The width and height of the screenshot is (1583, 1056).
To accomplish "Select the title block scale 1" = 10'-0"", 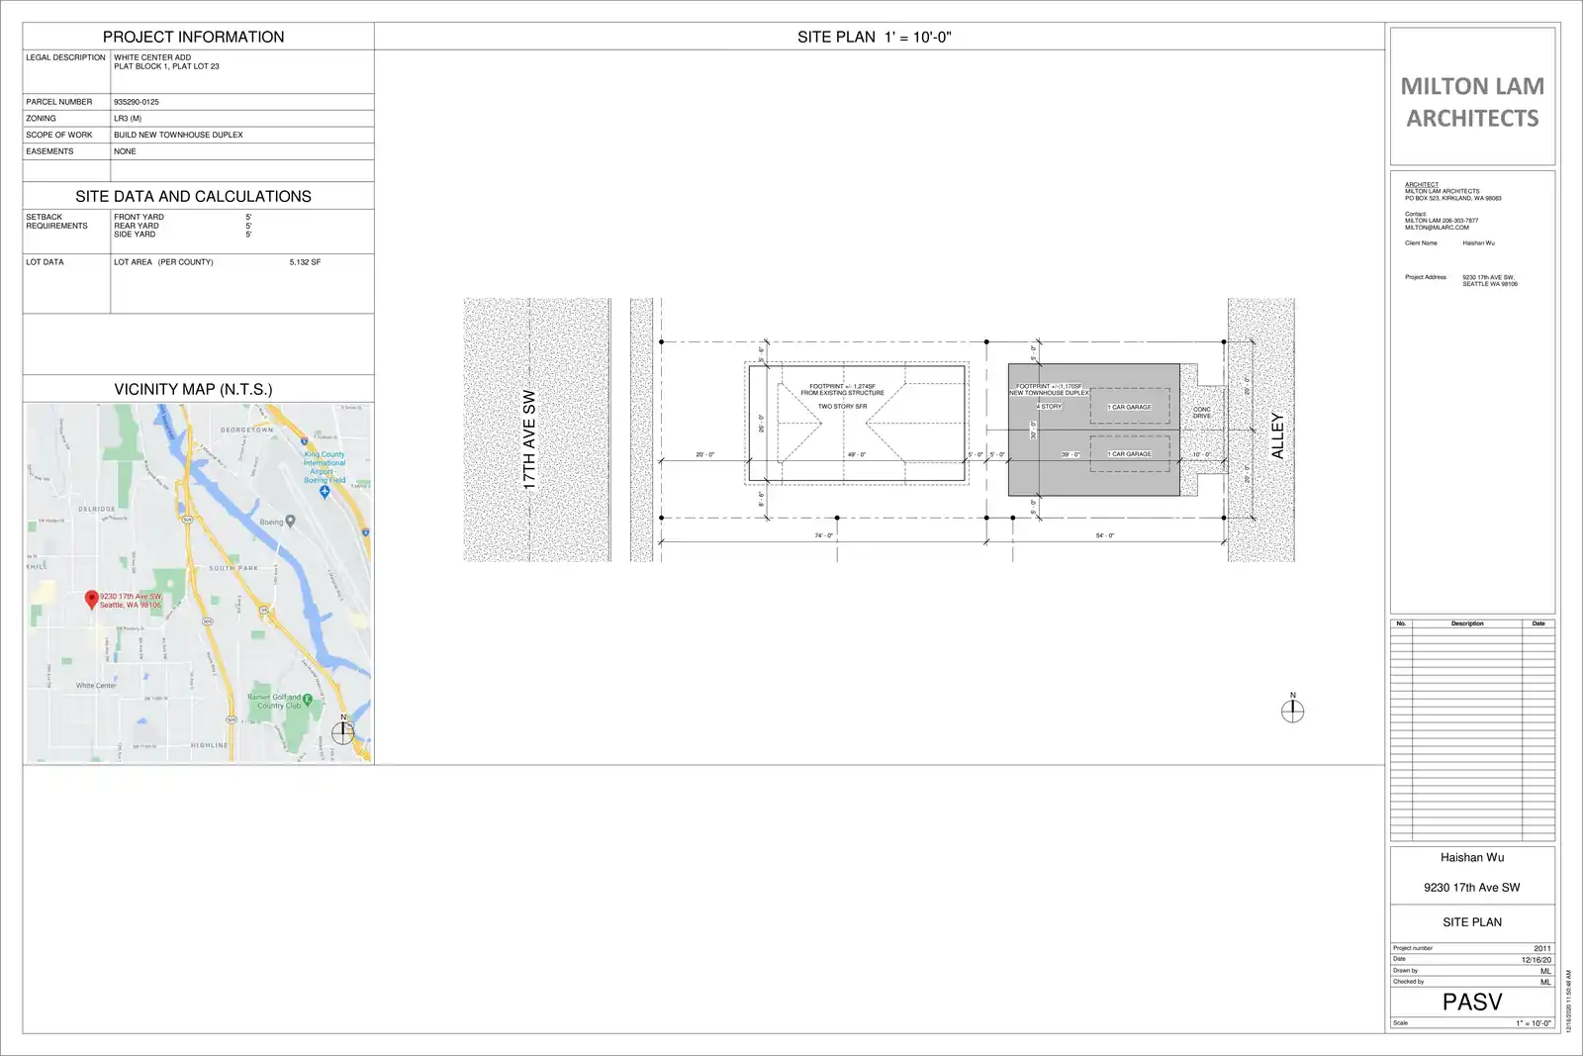I will click(1534, 1023).
